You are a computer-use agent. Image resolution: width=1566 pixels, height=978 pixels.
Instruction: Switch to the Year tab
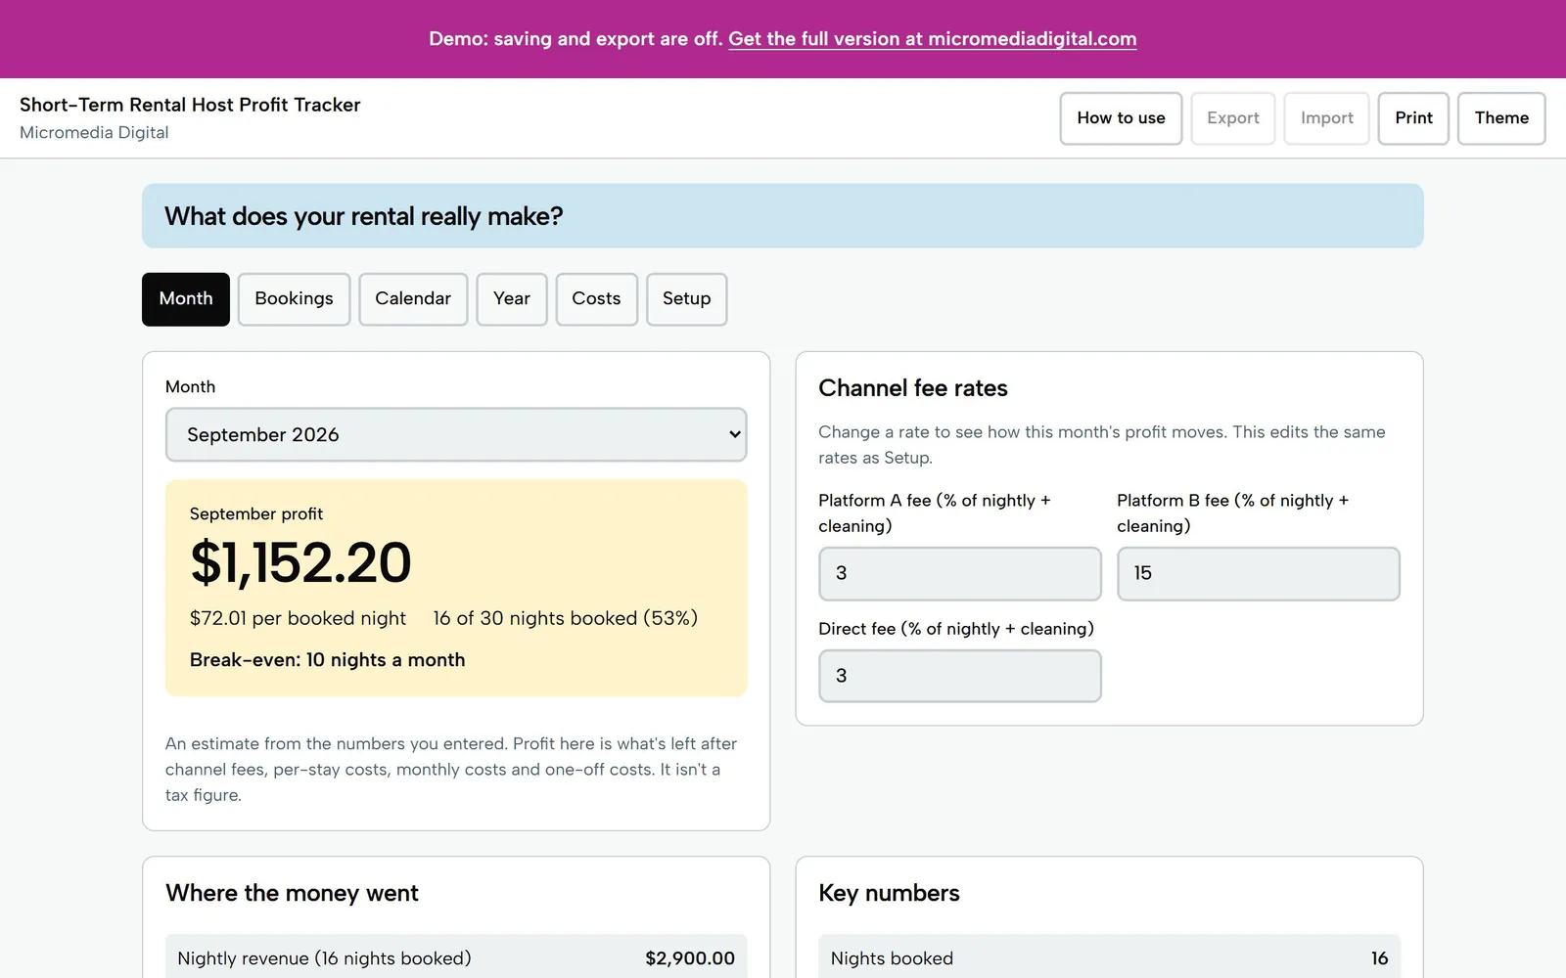click(512, 299)
